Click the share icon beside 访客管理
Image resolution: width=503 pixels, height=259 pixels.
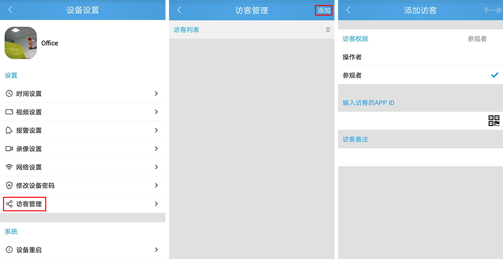point(9,204)
